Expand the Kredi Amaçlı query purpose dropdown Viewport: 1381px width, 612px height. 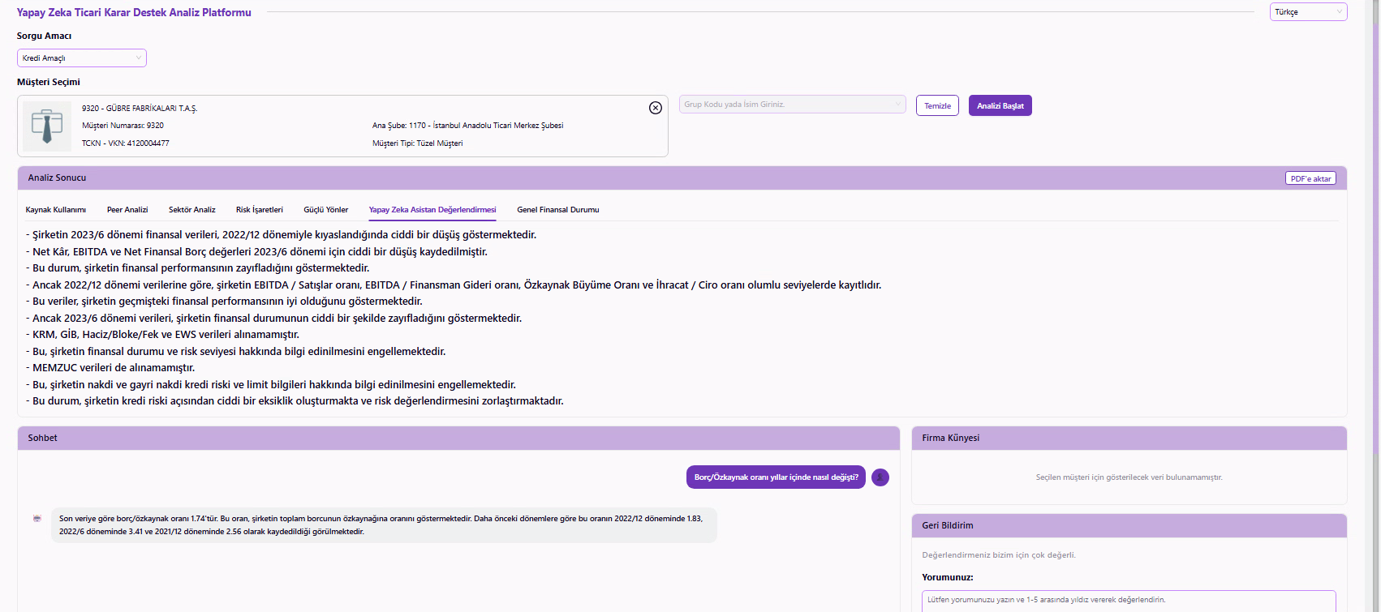click(x=81, y=58)
